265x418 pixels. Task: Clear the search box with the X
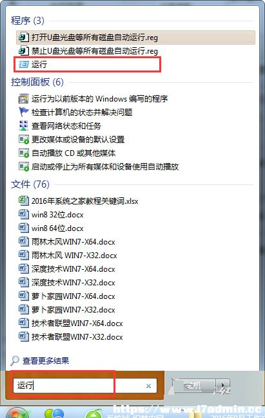[x=149, y=386]
